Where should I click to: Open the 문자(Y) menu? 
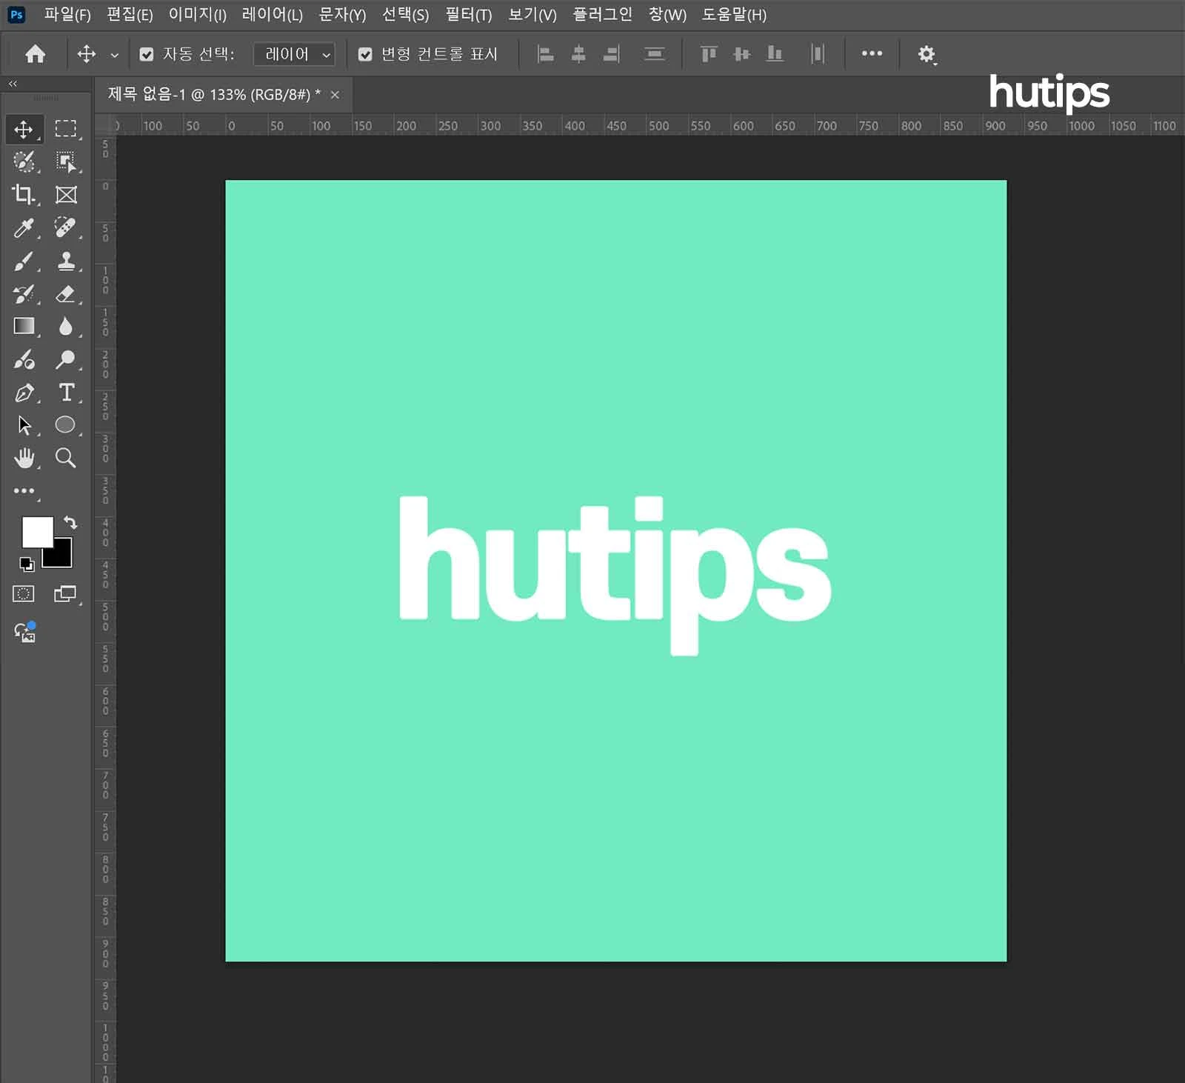(x=342, y=15)
